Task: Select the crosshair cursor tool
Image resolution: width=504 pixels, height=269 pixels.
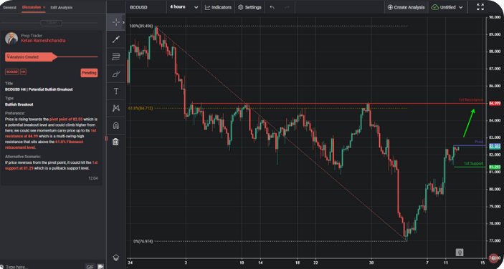Action: click(x=115, y=22)
